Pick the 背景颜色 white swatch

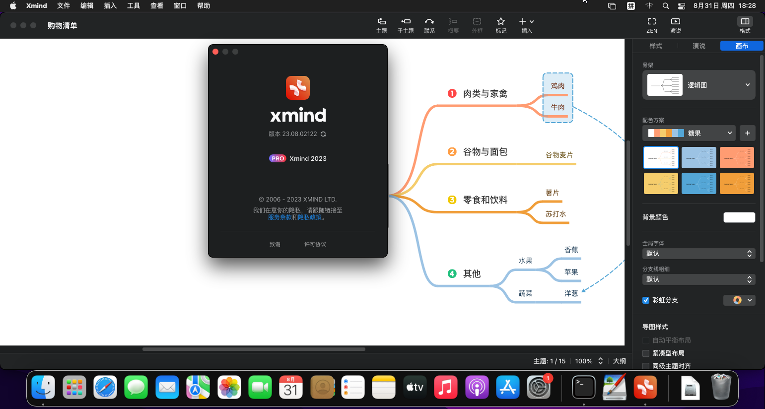(x=739, y=217)
